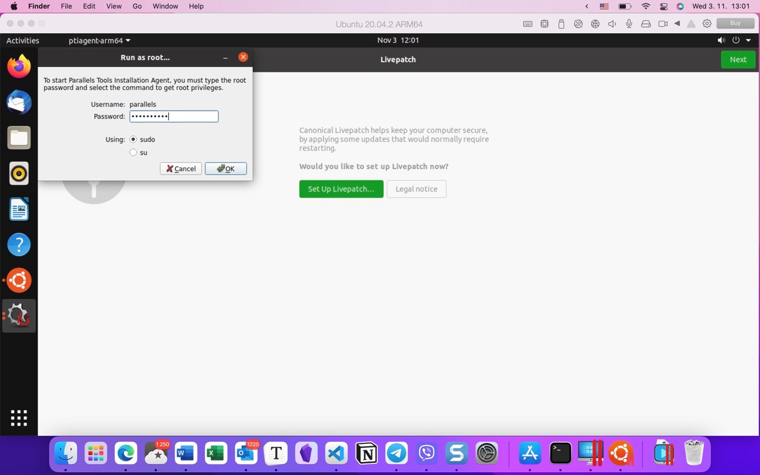The image size is (760, 475).
Task: Toggle the Parallels sound output icon
Action: (x=612, y=24)
